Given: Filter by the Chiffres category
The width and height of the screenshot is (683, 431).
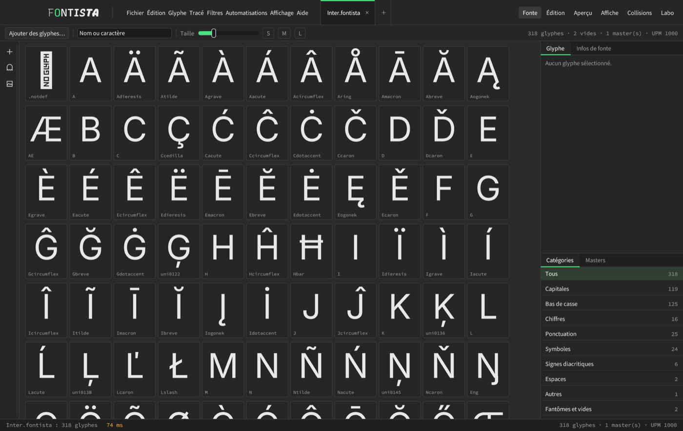Looking at the screenshot, I should 612,319.
